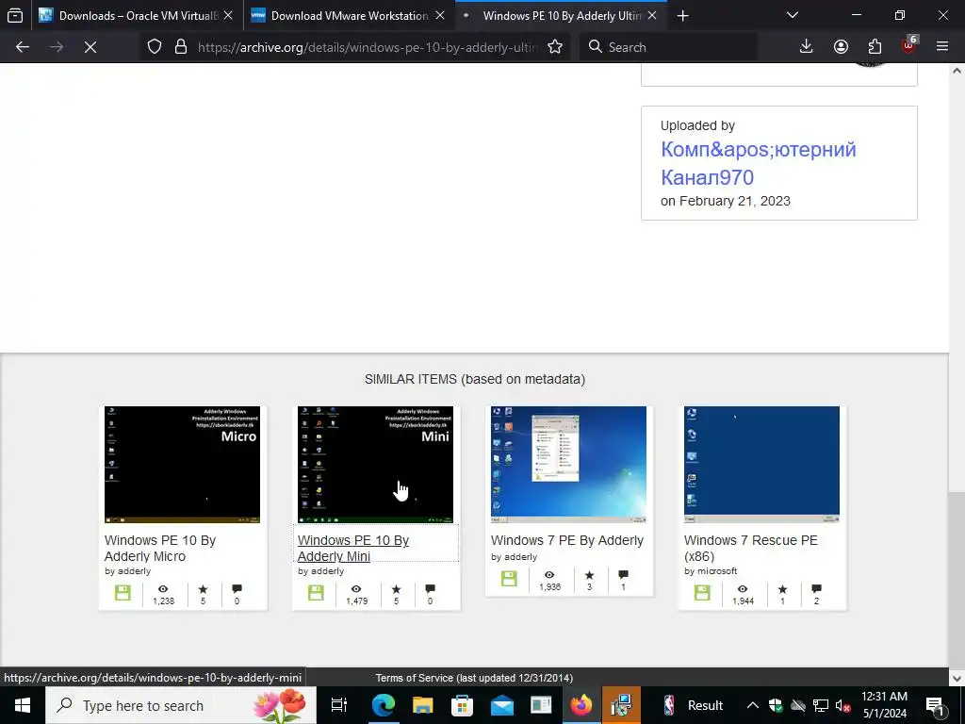Open uploader Компьютерний Канал970 profile link
This screenshot has height=724, width=965.
[x=759, y=163]
